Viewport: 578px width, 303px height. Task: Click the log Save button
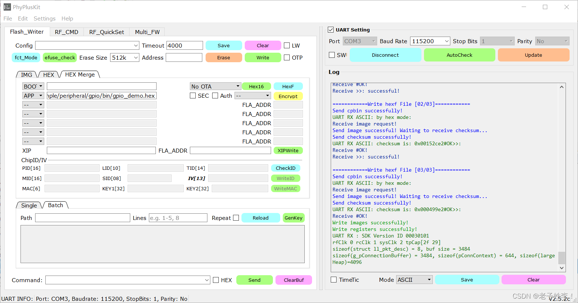tap(467, 280)
